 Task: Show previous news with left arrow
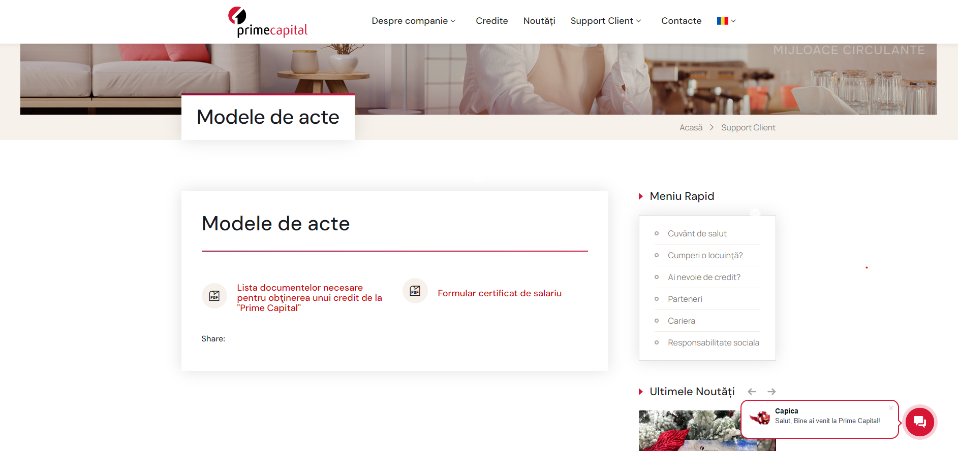coord(752,392)
